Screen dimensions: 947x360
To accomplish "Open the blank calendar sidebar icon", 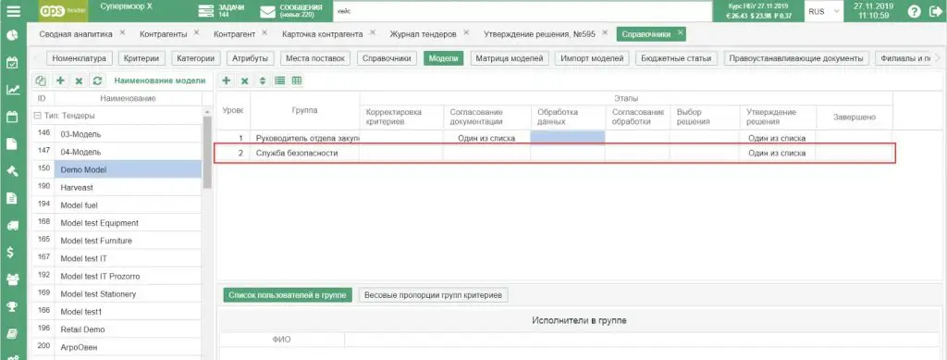I will 11,117.
